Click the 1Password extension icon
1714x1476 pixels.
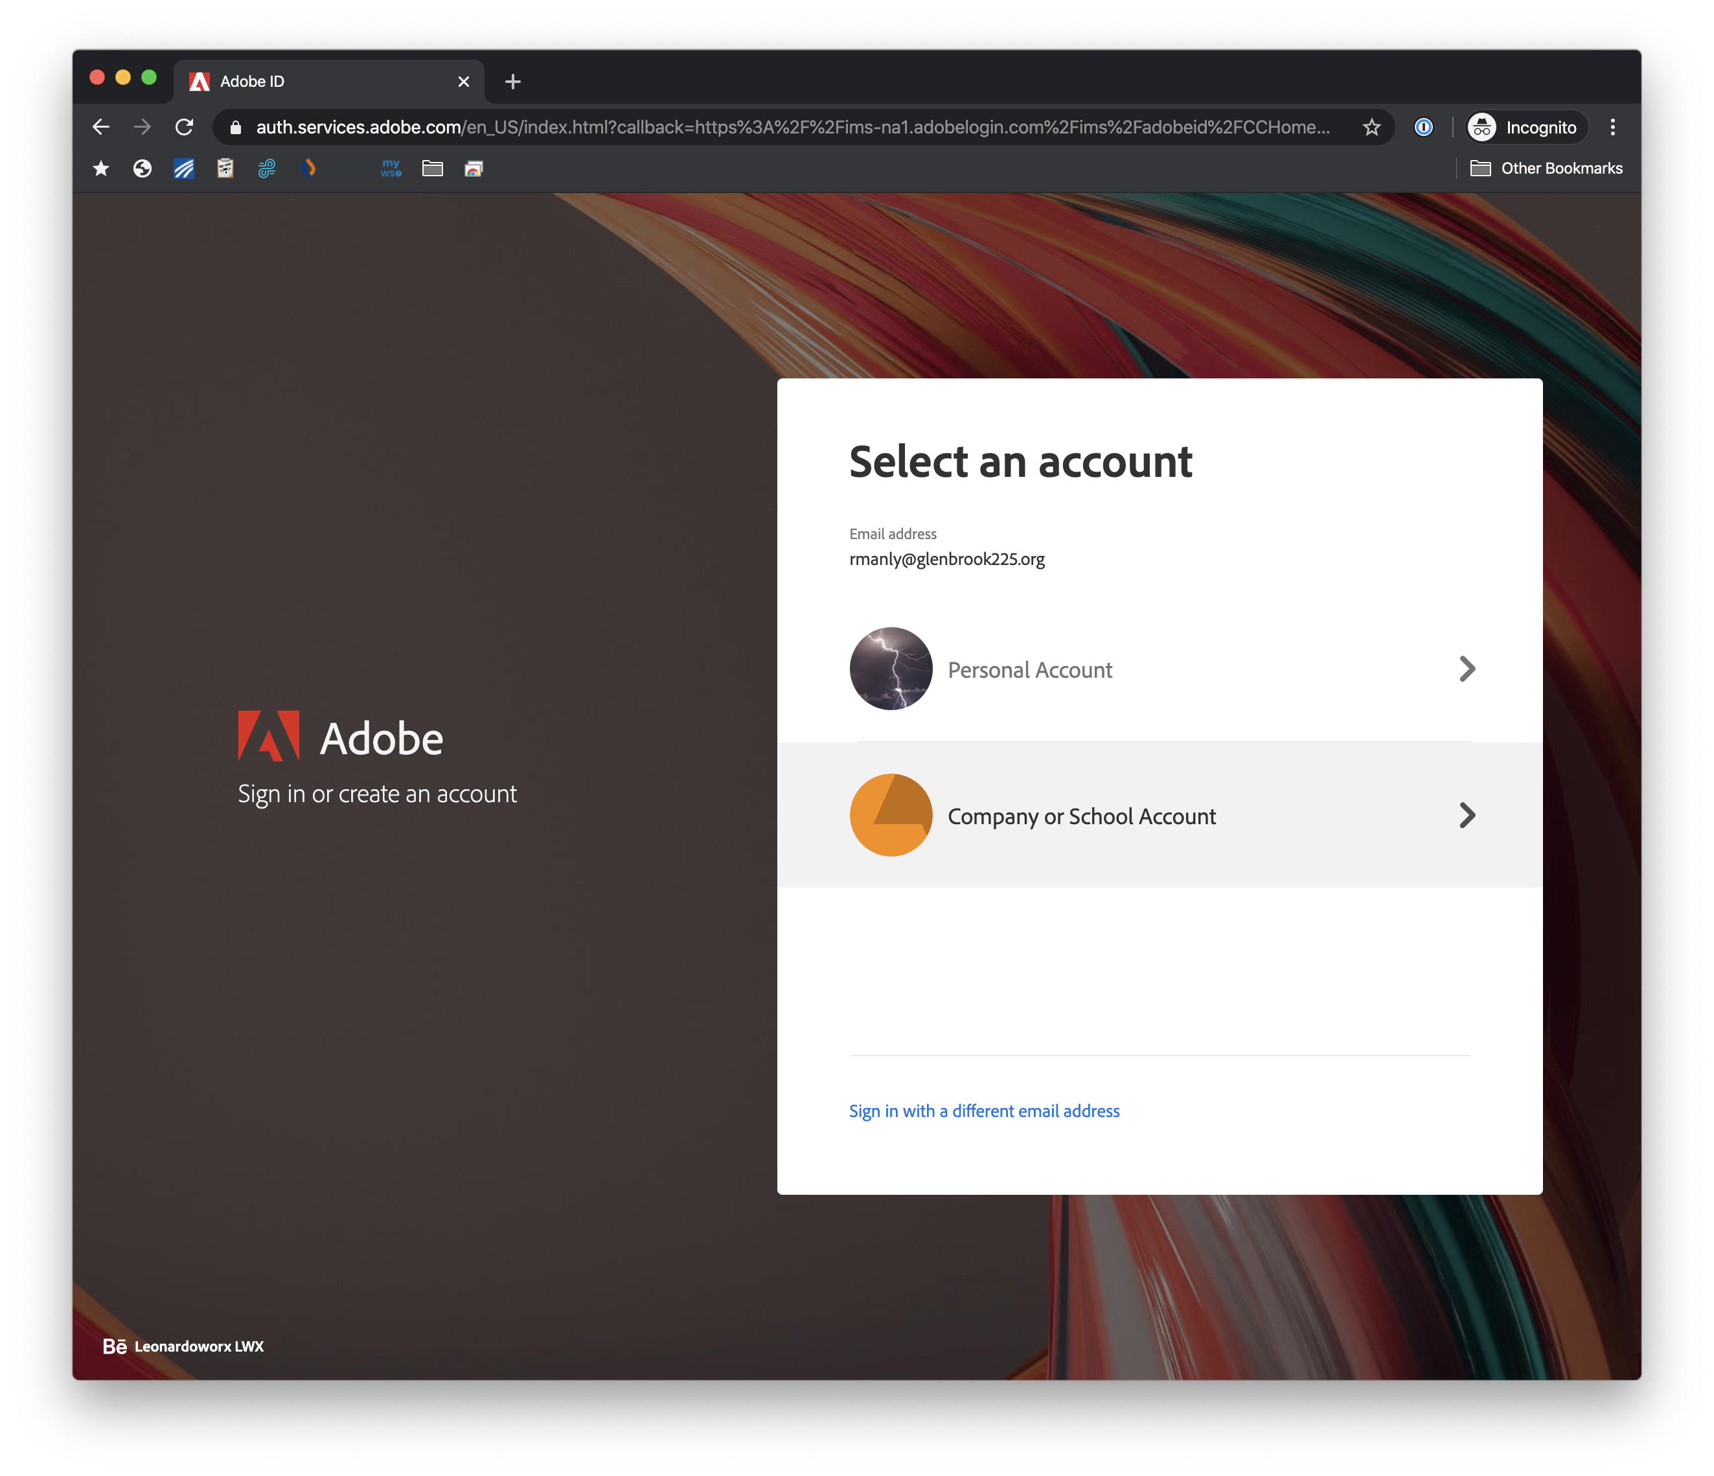point(1423,128)
